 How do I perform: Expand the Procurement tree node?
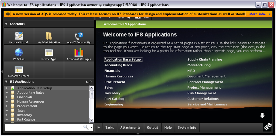click(x=7, y=106)
